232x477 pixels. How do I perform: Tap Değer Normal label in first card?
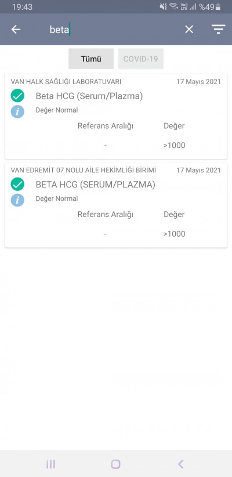tap(57, 110)
